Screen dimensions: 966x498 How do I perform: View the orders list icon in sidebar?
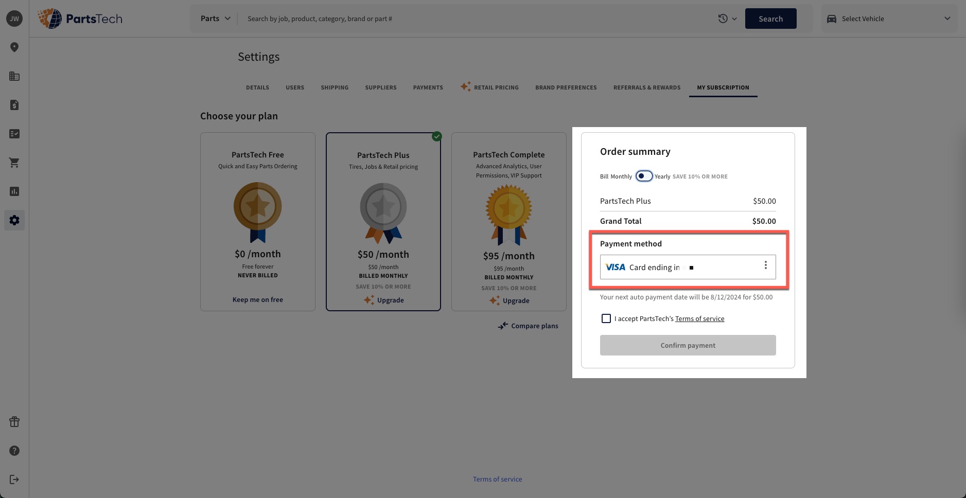tap(14, 134)
